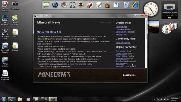Open Jens Bergensten Twitter link
The width and height of the screenshot is (181, 102).
click(x=123, y=61)
